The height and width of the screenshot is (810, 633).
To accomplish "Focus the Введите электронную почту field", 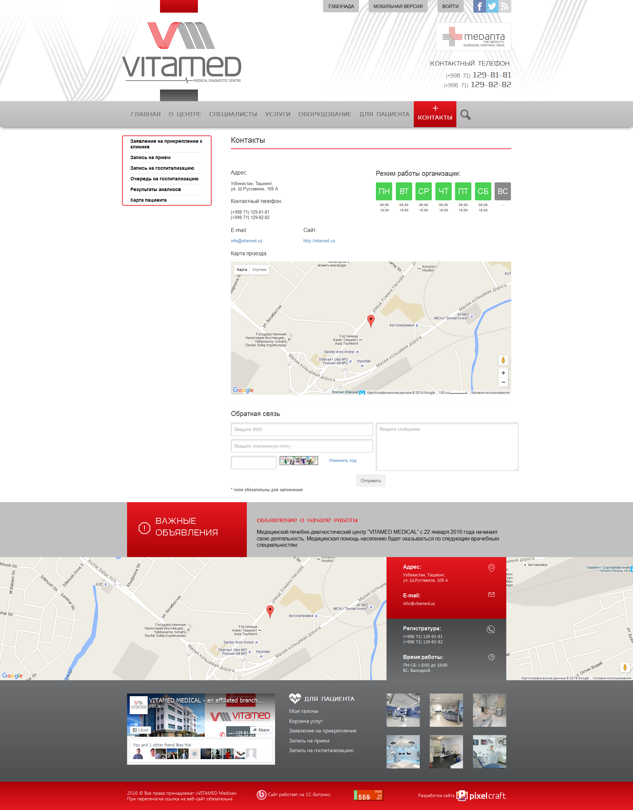I will 302,446.
